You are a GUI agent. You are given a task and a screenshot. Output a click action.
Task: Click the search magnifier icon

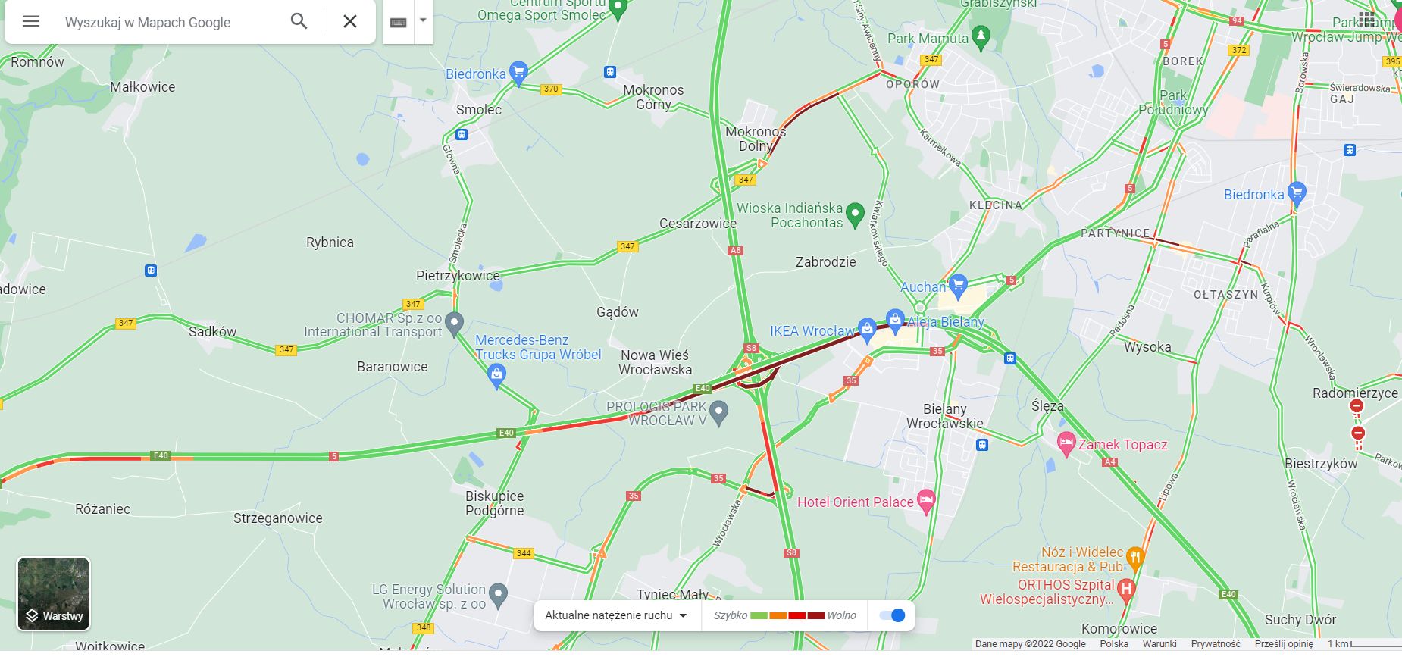[x=299, y=21]
